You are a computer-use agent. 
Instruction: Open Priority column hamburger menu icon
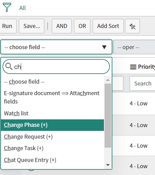[x=133, y=67]
